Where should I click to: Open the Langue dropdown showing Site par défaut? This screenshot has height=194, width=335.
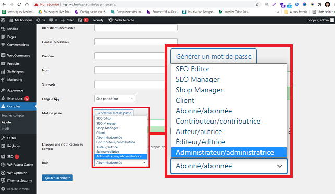tap(115, 99)
